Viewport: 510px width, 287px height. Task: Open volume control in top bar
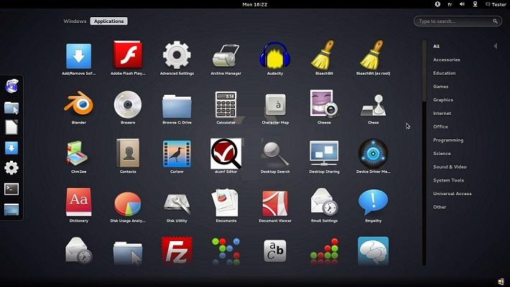(462, 4)
